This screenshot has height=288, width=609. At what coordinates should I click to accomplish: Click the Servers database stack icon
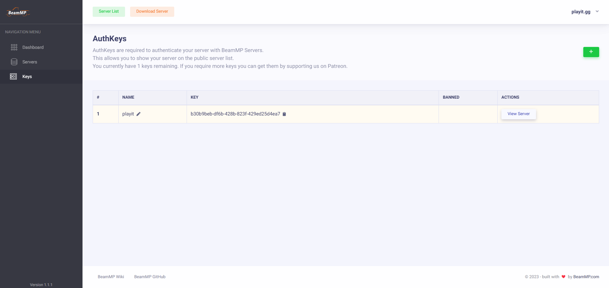point(14,62)
